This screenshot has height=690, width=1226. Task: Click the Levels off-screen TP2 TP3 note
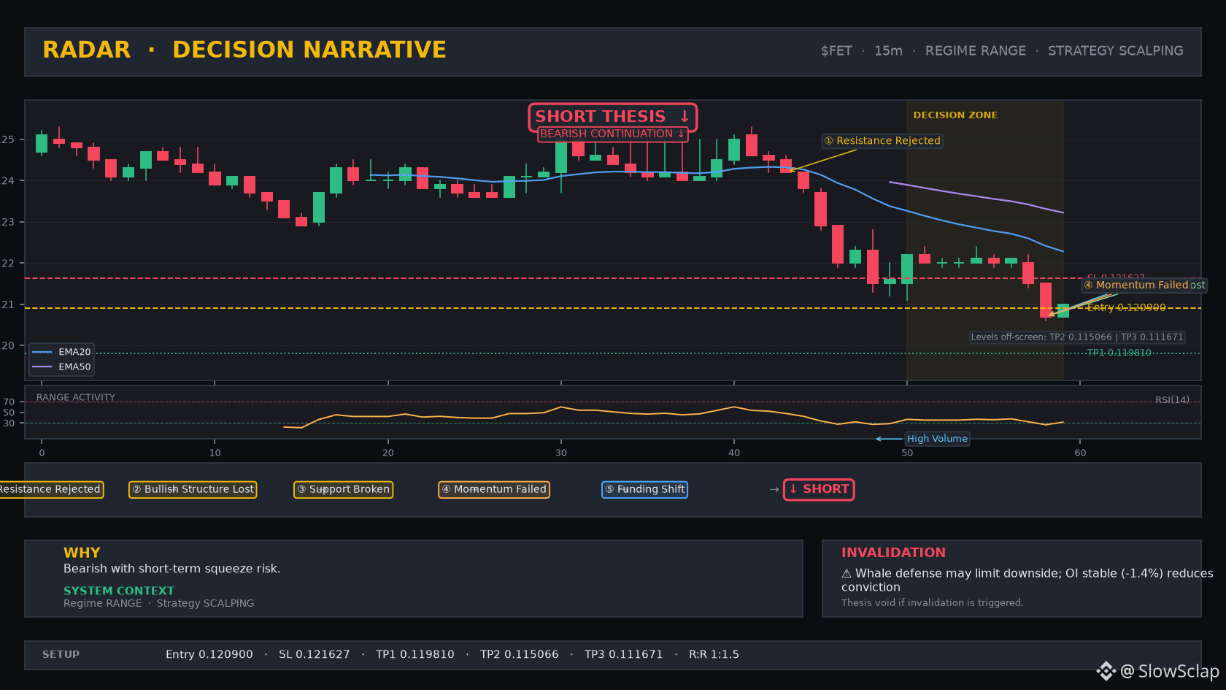click(1077, 337)
